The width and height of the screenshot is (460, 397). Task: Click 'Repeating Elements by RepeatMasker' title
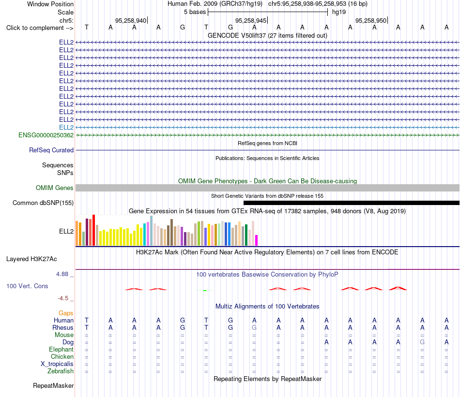(268, 379)
